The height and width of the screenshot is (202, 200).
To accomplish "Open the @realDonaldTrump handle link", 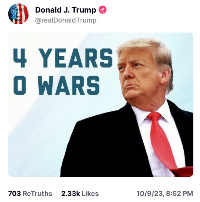I will 66,20.
